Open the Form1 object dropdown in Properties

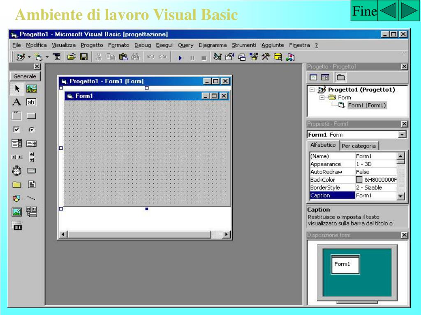[402, 135]
